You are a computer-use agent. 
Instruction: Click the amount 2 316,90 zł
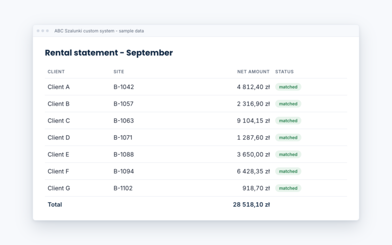[254, 104]
